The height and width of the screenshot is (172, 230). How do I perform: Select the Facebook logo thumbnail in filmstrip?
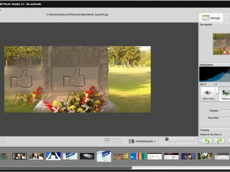(x=70, y=156)
